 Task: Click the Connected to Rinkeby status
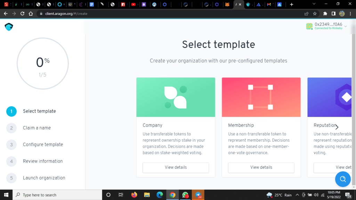(328, 28)
